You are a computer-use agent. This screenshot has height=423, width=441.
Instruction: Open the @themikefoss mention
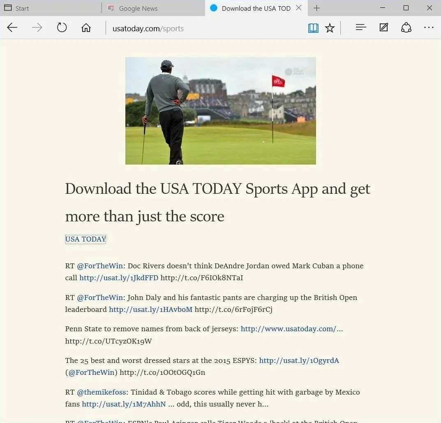[x=102, y=392]
